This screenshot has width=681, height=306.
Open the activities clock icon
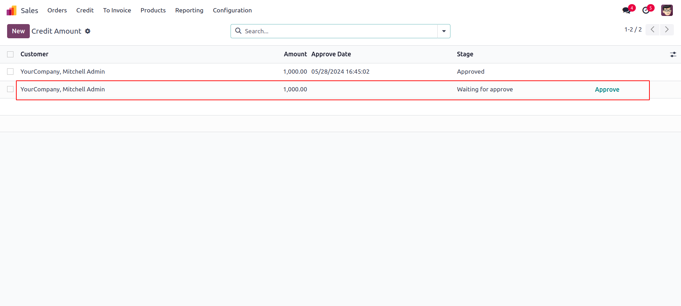click(646, 10)
